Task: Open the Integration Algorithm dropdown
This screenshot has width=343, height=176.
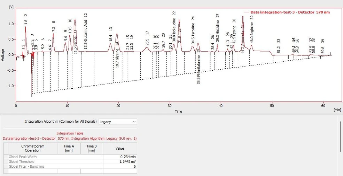Action: pos(118,122)
